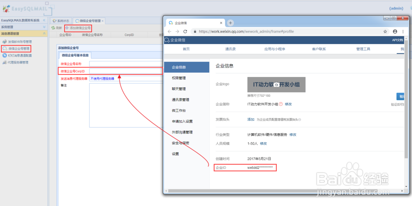Viewport: 412px width, 206px height.
Task: Go to 客户联系 nav item
Action: click(319, 49)
